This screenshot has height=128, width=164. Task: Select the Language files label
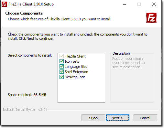(x=76, y=67)
